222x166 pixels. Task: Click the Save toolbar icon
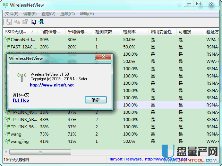9,22
